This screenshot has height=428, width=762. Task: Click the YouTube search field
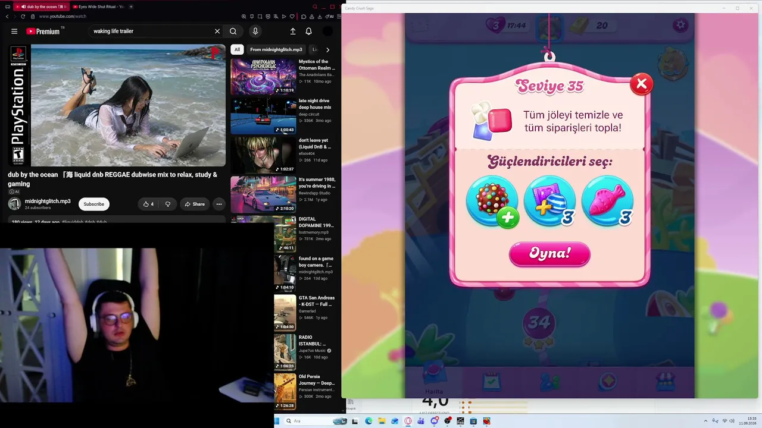(x=151, y=31)
